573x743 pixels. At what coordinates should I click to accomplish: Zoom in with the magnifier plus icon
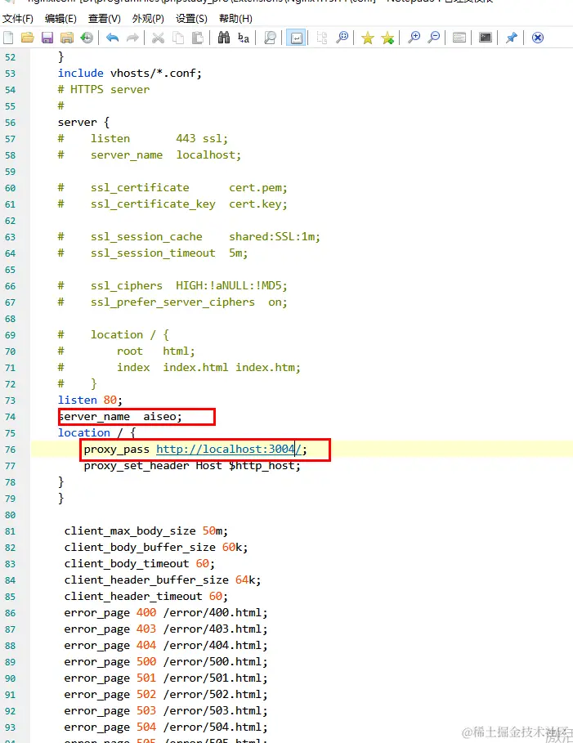414,38
